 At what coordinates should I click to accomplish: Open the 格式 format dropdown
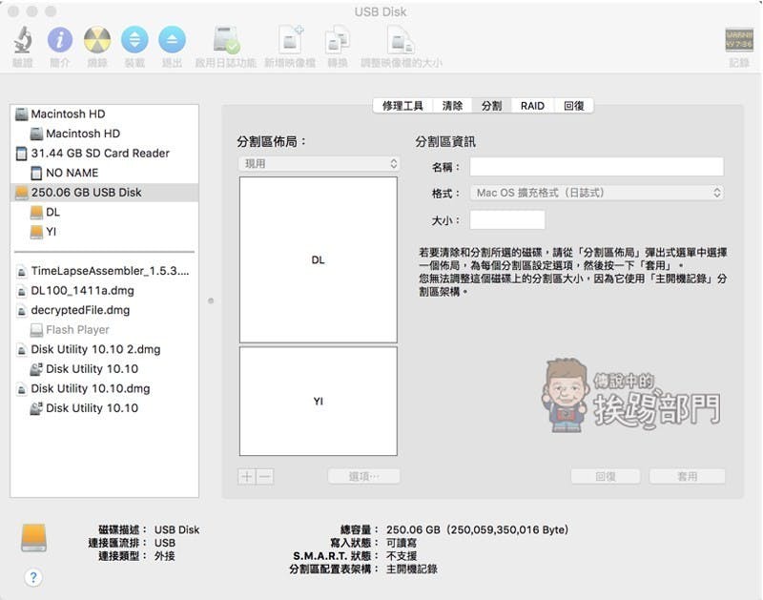click(x=597, y=193)
